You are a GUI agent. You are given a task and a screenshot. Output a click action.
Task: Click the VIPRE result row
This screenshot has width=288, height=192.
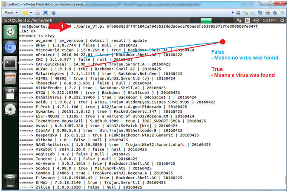tap(97, 79)
